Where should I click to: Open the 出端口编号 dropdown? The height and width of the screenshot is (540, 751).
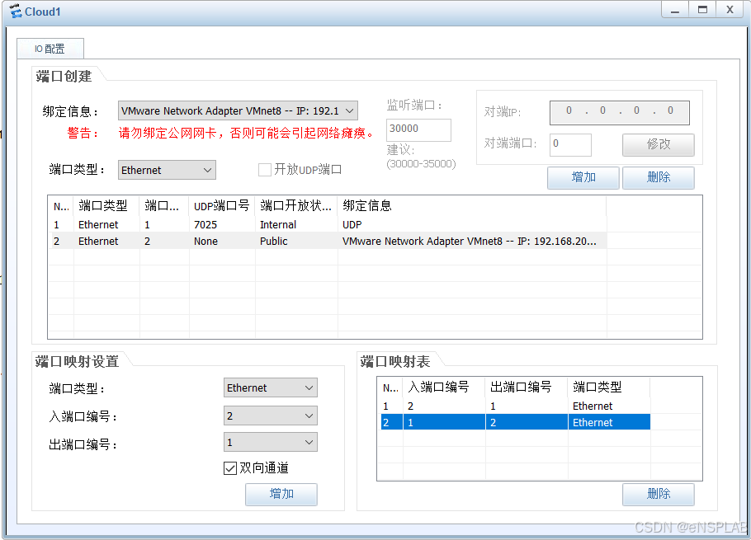[270, 443]
